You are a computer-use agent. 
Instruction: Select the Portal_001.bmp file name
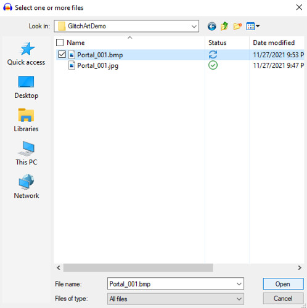(100, 55)
